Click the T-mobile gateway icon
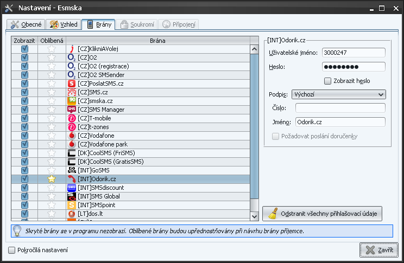The image size is (404, 263). click(71, 118)
